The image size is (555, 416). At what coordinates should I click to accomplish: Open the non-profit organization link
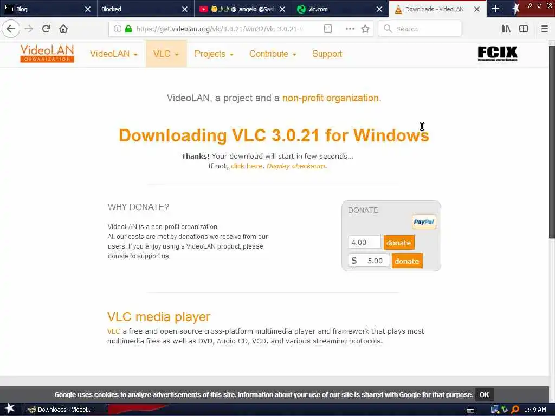331,98
